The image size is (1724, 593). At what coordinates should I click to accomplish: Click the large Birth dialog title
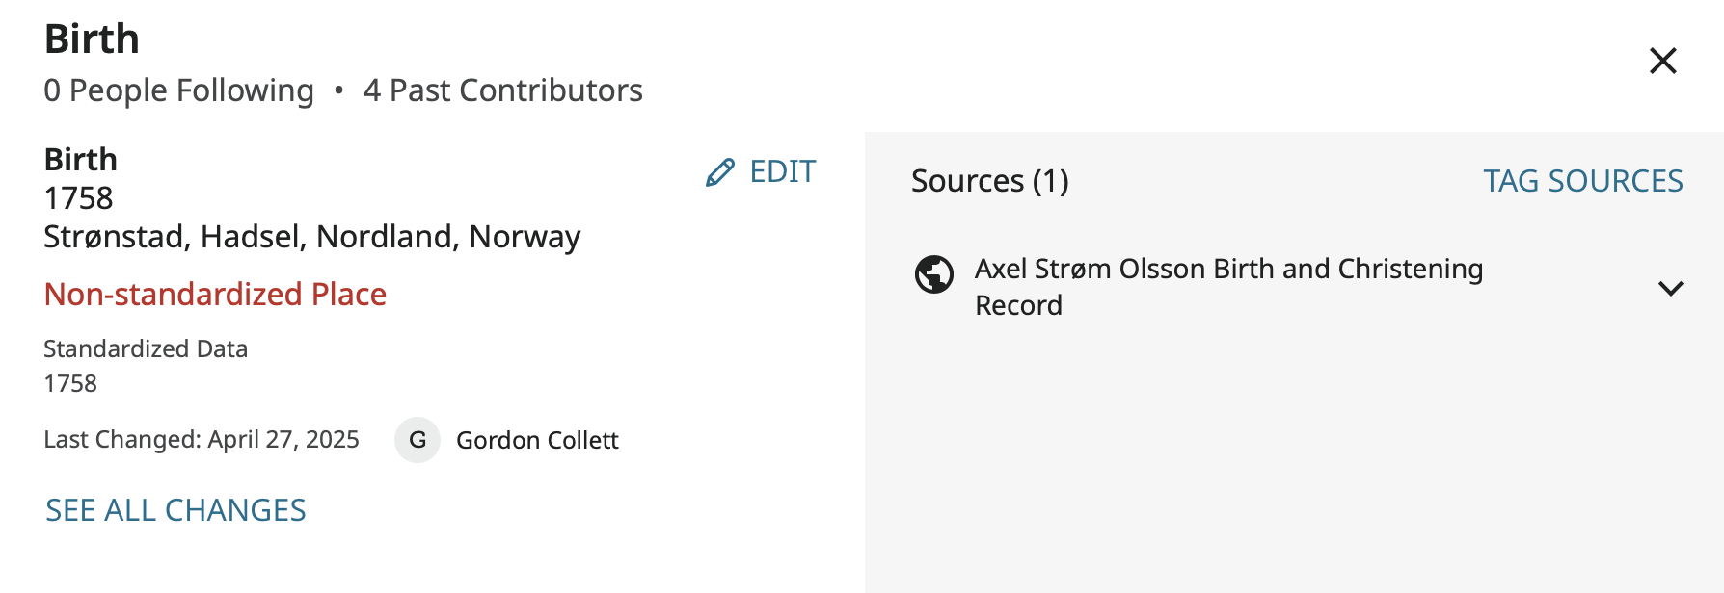(x=92, y=39)
